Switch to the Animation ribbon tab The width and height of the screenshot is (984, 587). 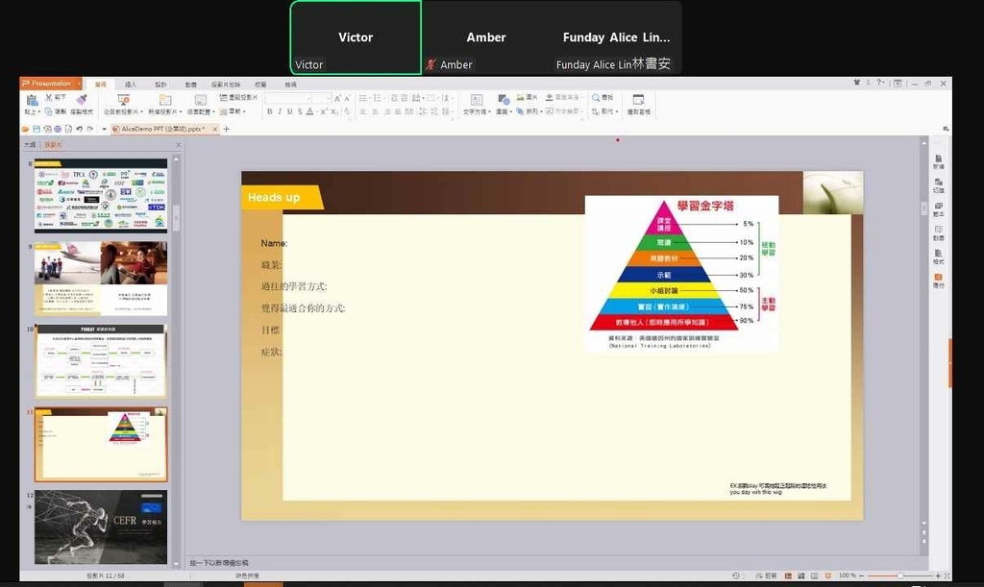pyautogui.click(x=191, y=85)
